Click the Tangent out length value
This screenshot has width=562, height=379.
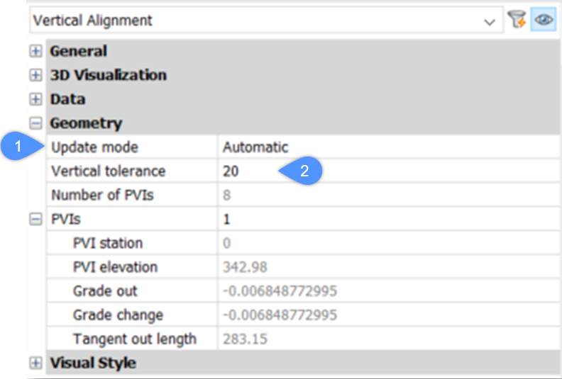[245, 339]
